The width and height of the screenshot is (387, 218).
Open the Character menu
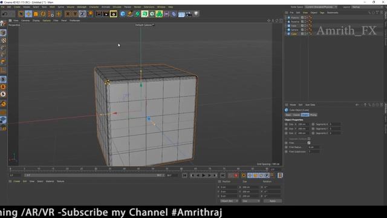[94, 7]
